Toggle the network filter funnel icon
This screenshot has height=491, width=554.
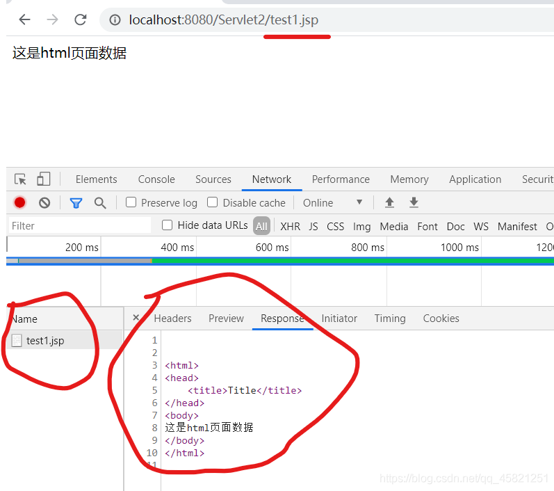[76, 203]
